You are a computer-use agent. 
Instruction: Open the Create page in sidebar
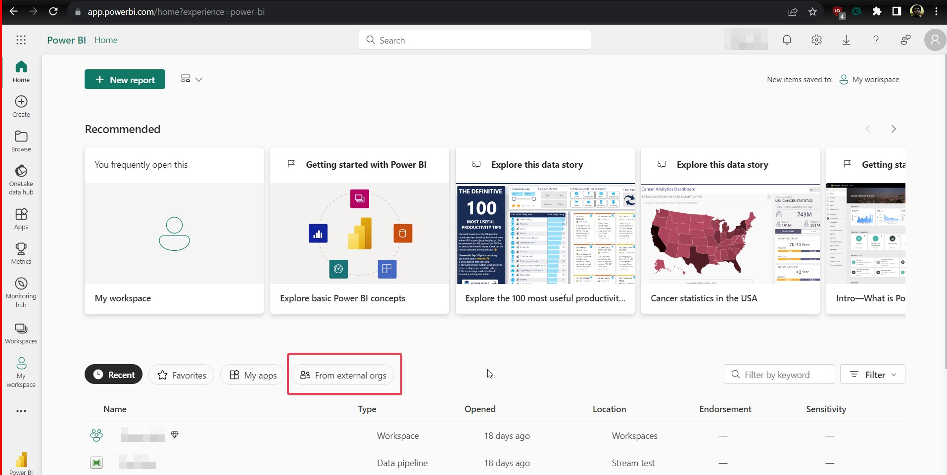click(x=21, y=106)
